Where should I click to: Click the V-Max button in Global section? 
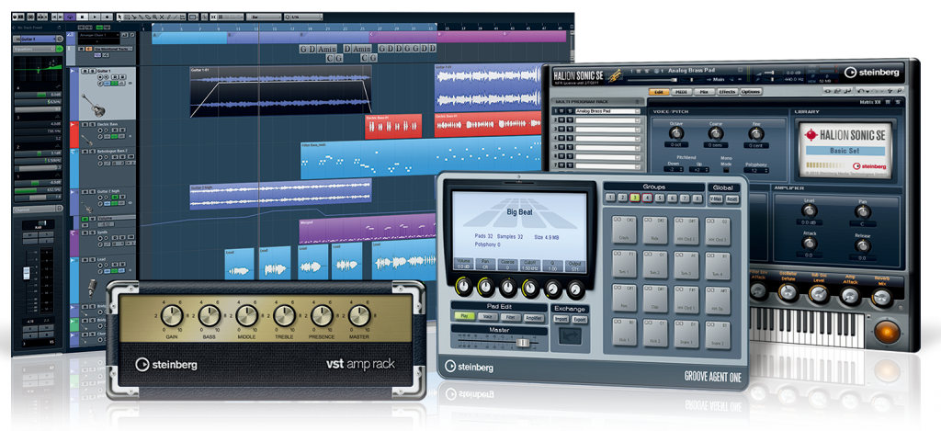tap(716, 198)
